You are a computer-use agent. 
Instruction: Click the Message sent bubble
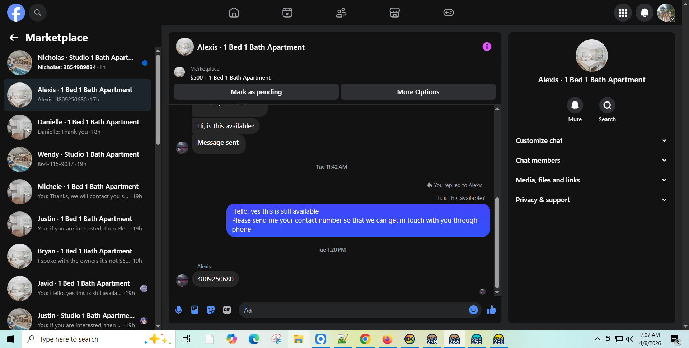219,144
